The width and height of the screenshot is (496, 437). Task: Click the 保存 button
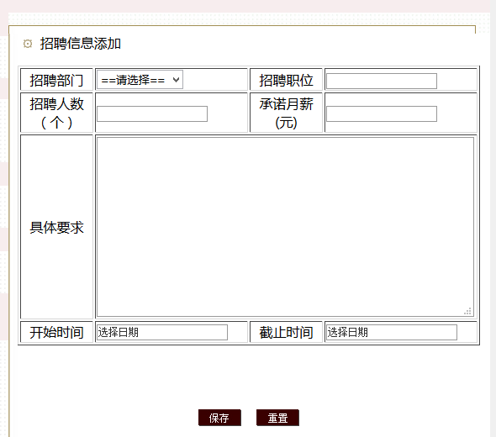(x=219, y=418)
